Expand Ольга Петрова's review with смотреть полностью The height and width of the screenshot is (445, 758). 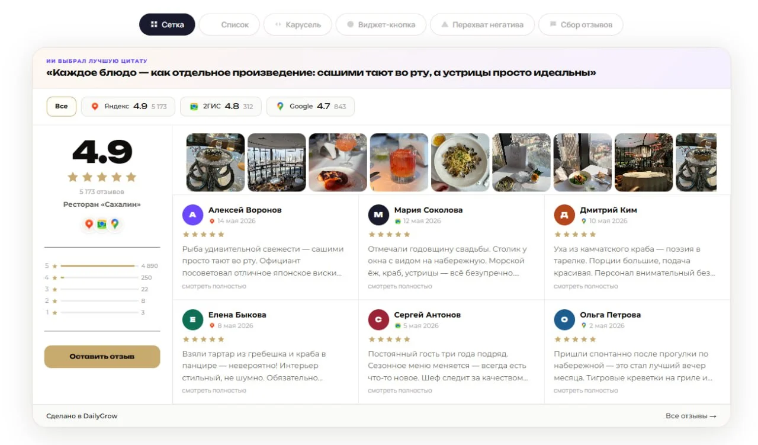click(586, 390)
